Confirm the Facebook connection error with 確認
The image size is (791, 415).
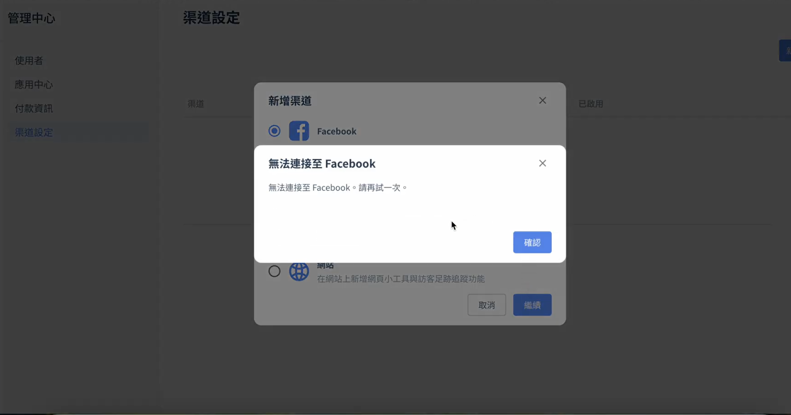click(x=532, y=242)
